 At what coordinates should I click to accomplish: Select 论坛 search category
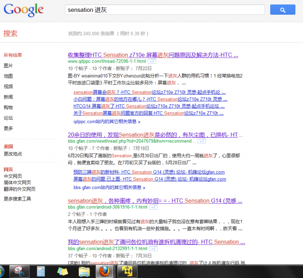point(9,118)
